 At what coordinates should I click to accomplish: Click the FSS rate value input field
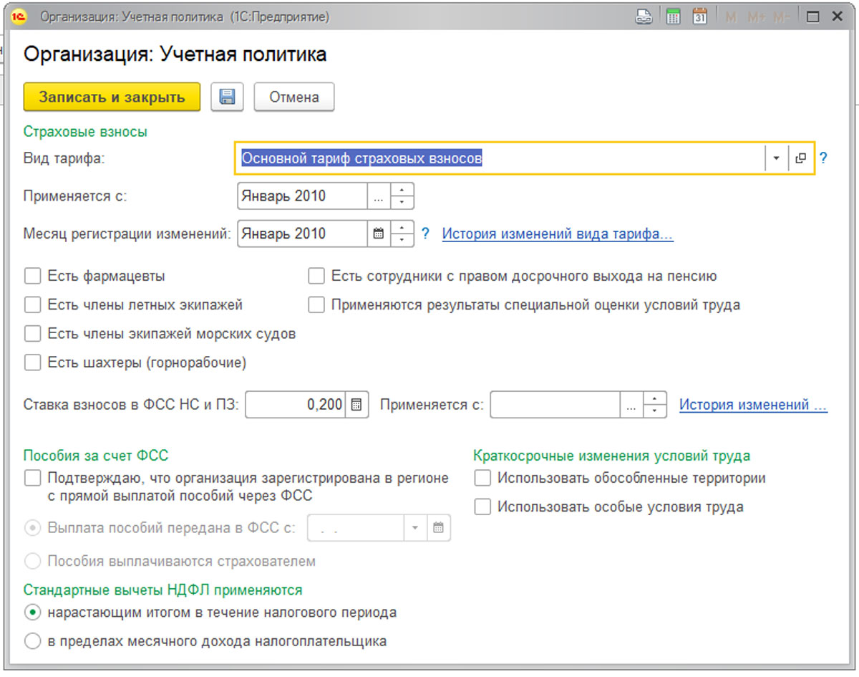(x=296, y=405)
